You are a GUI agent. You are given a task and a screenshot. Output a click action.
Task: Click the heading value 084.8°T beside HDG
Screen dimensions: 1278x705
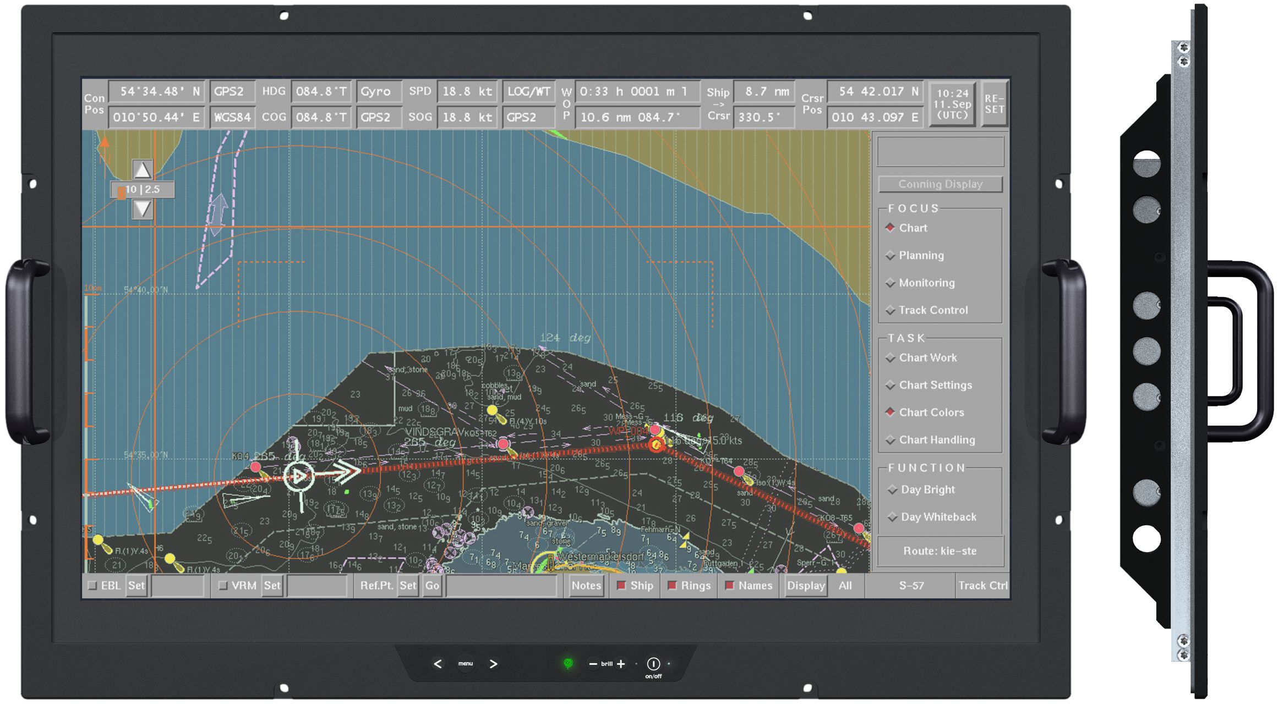[x=321, y=92]
